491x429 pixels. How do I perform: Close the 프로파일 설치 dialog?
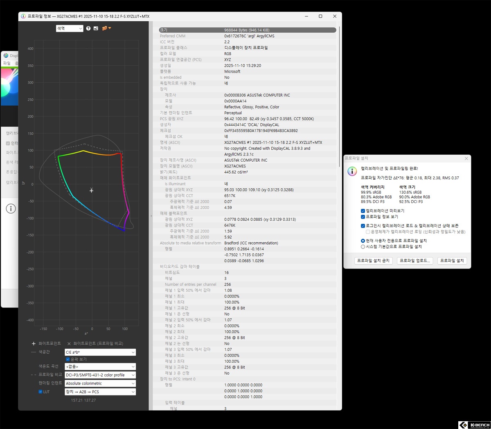coord(466,158)
